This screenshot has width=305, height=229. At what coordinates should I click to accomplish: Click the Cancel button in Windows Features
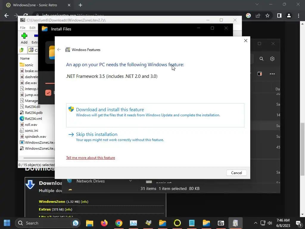236,173
